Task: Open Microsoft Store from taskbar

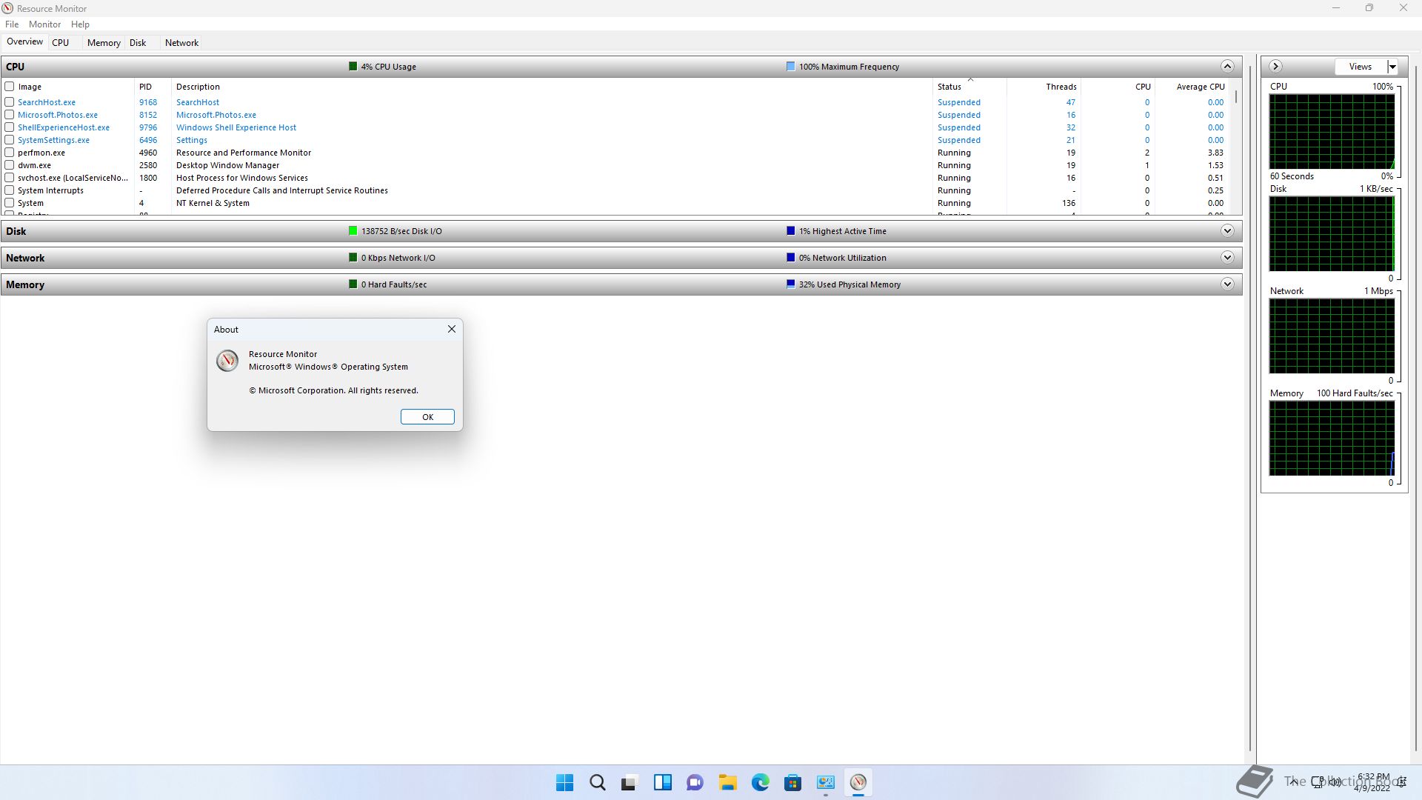Action: 792,782
